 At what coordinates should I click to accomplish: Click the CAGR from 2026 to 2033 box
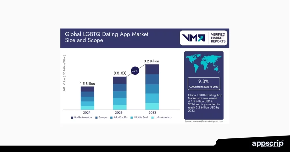204,84
